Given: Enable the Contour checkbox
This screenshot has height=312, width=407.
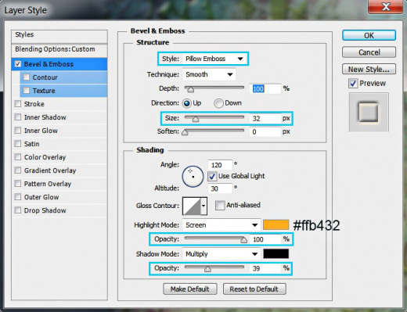Looking at the screenshot, I should pyautogui.click(x=26, y=77).
